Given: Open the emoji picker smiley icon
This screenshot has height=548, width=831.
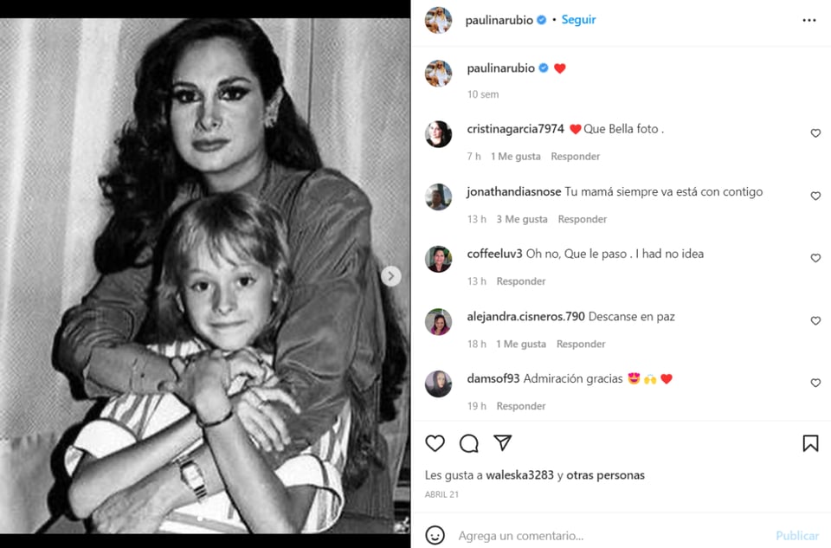Looking at the screenshot, I should [x=435, y=535].
